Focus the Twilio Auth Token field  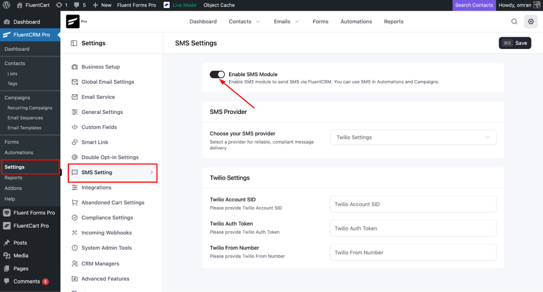(x=413, y=228)
